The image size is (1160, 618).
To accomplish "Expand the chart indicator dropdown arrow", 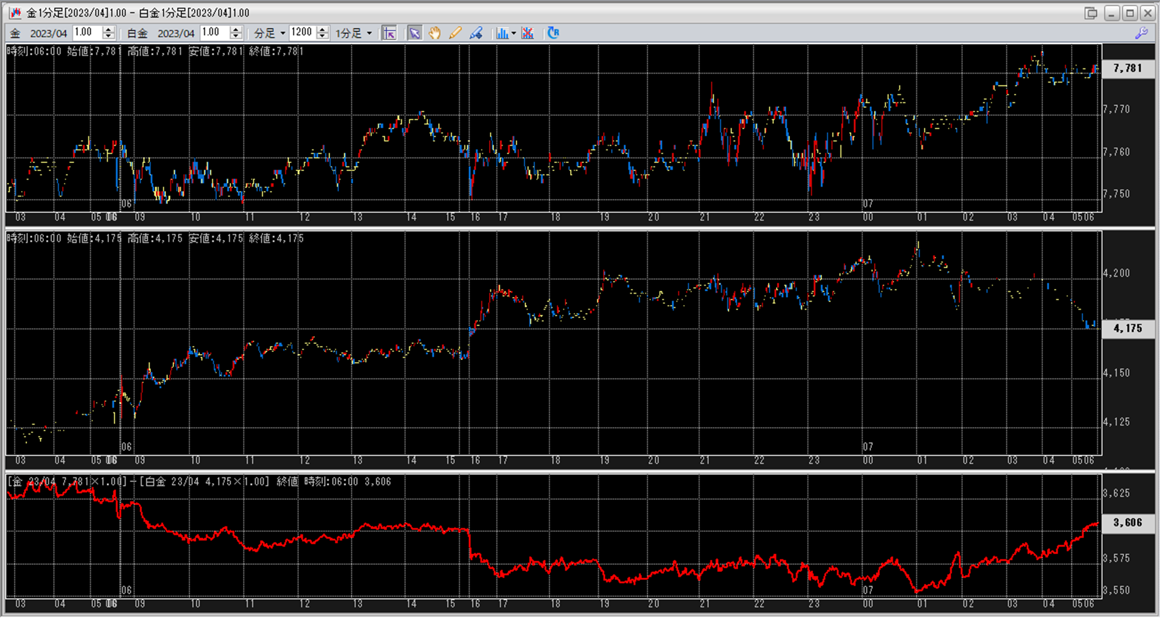I will [x=514, y=33].
